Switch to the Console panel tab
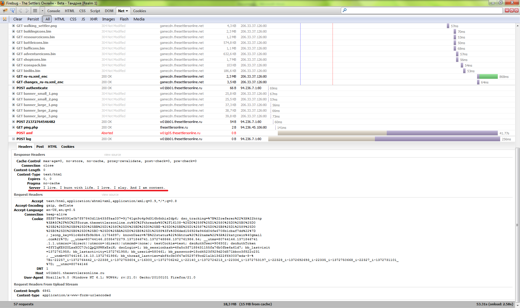 (54, 11)
